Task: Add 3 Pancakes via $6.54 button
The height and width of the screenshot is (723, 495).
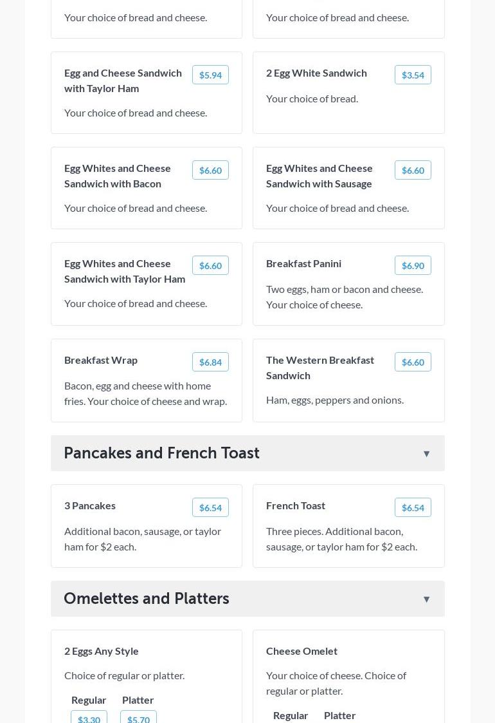Action: (x=210, y=508)
